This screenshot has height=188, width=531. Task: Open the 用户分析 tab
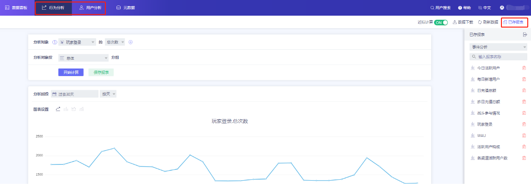[x=90, y=8]
